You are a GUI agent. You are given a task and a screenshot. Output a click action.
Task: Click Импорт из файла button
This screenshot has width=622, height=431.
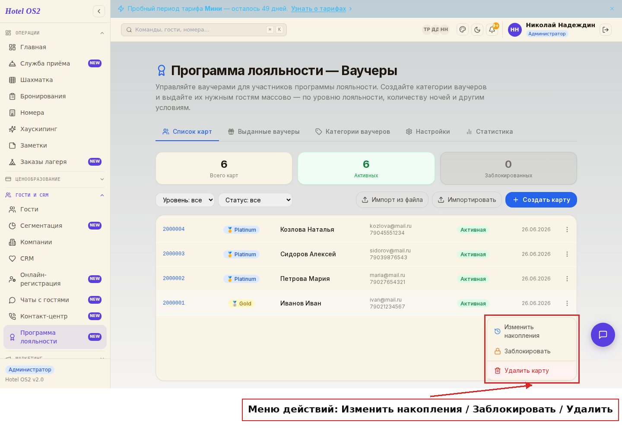point(392,200)
